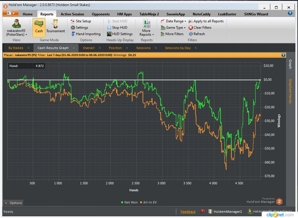Open HUD Settings
Image resolution: width=298 pixels, height=218 pixels.
coord(120,34)
